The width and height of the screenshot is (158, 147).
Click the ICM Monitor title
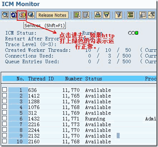[21, 4]
